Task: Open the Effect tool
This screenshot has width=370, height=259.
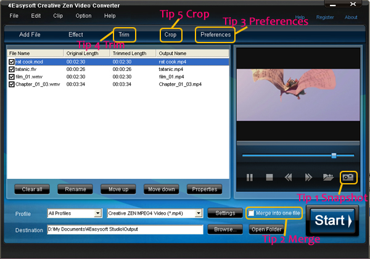Action: pyautogui.click(x=76, y=35)
